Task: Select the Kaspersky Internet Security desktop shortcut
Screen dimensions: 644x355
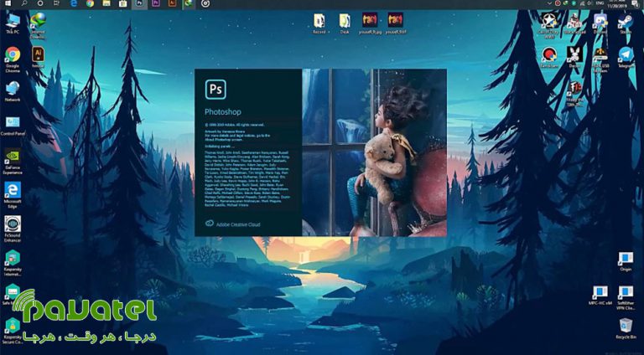Action: [x=13, y=262]
